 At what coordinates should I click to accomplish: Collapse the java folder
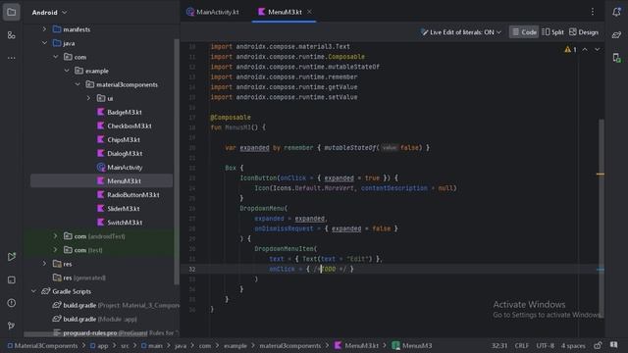coord(44,43)
